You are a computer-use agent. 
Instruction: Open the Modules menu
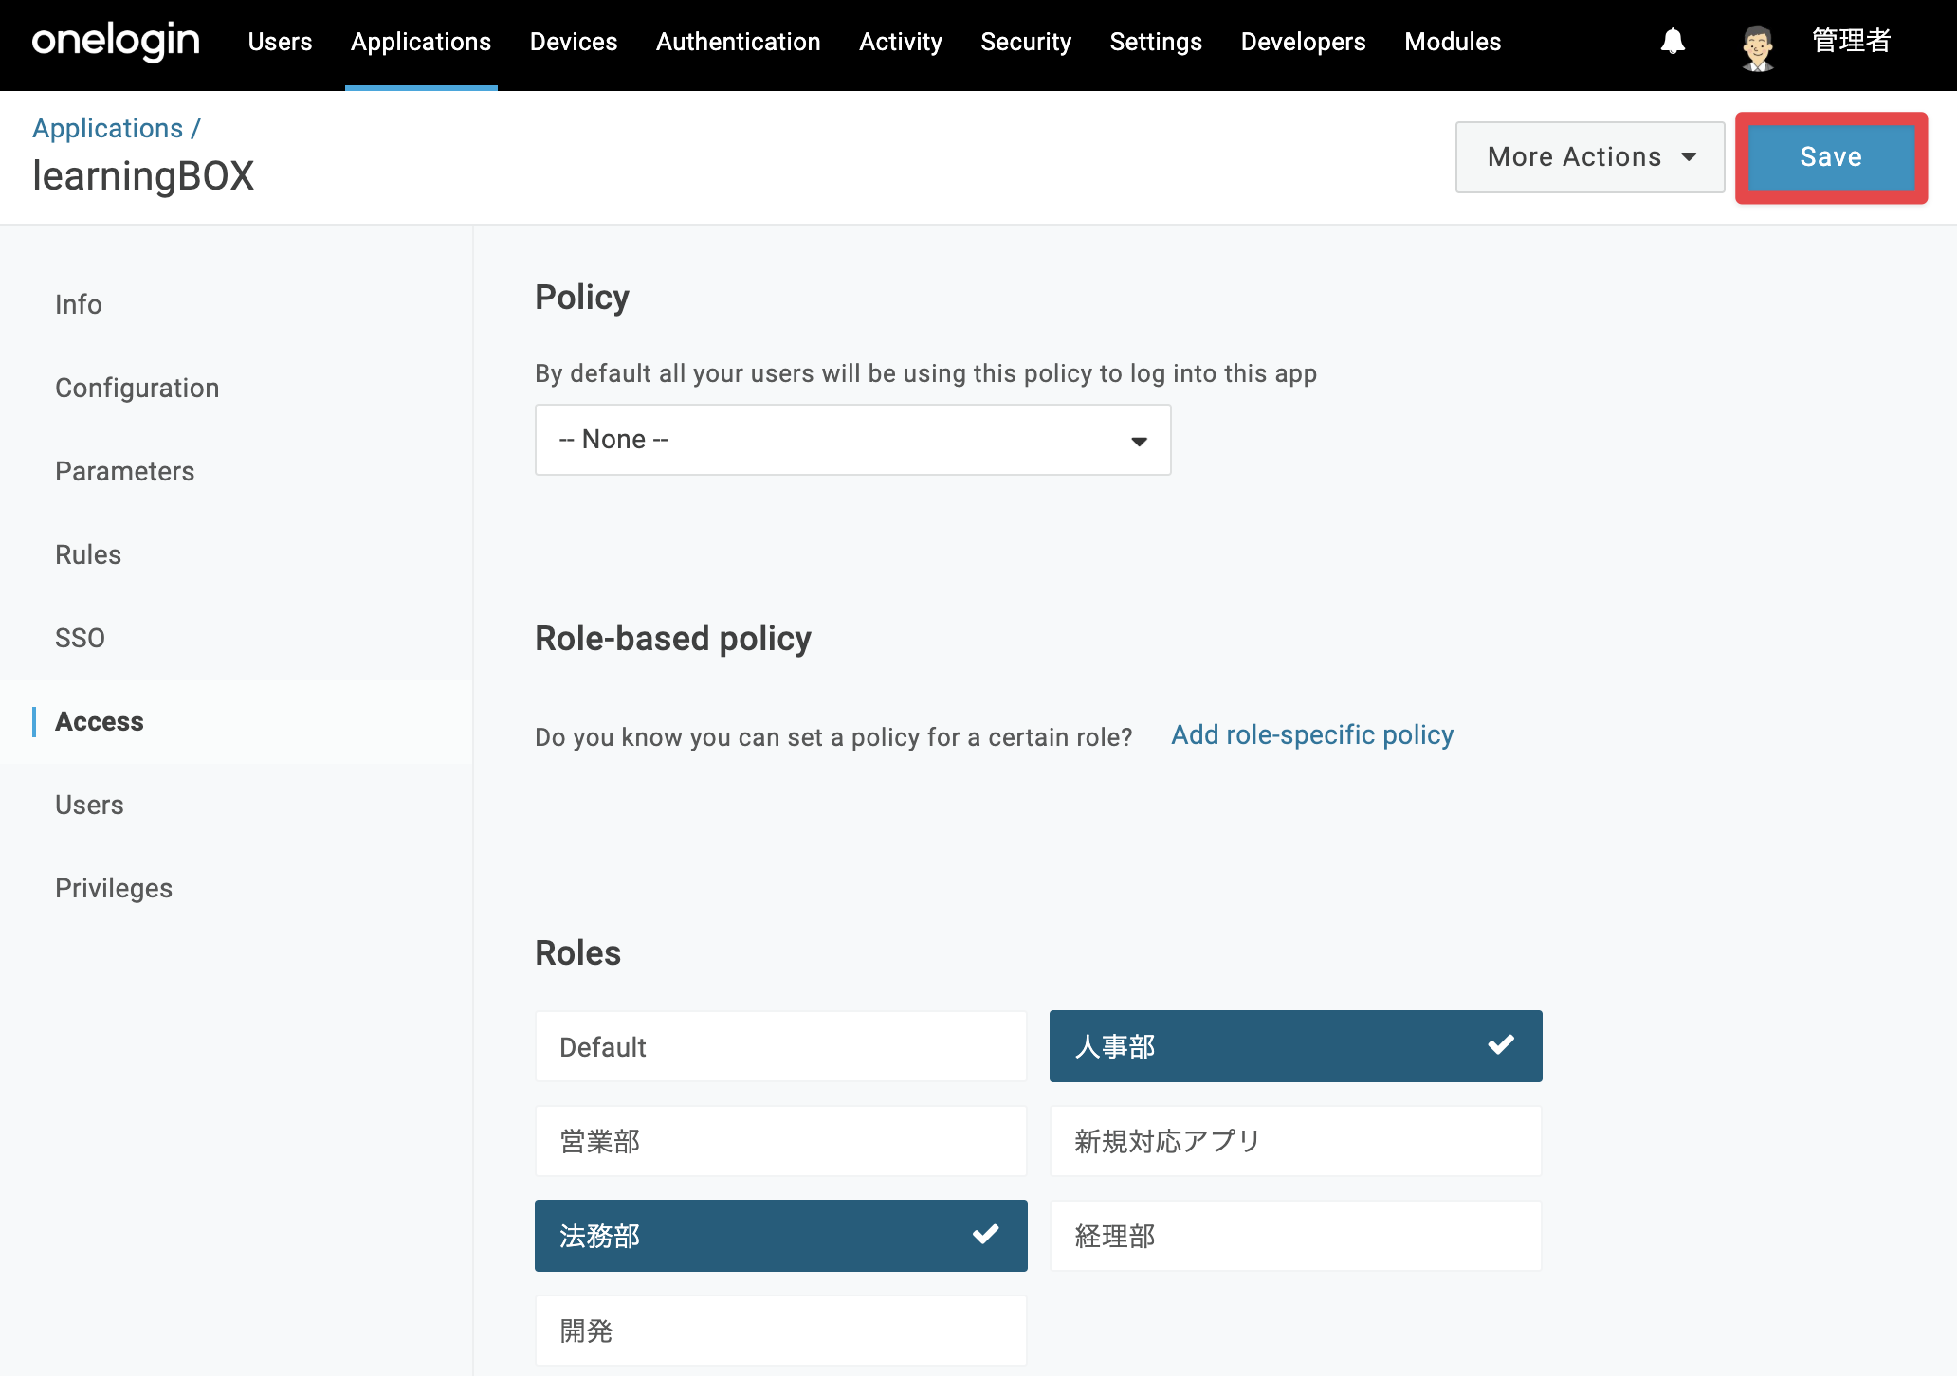[x=1453, y=42]
